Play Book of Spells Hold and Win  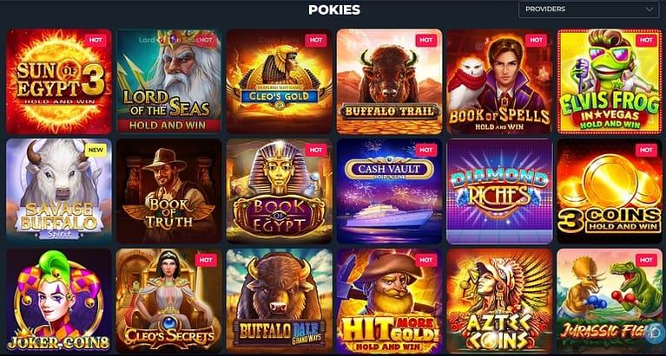pyautogui.click(x=499, y=81)
